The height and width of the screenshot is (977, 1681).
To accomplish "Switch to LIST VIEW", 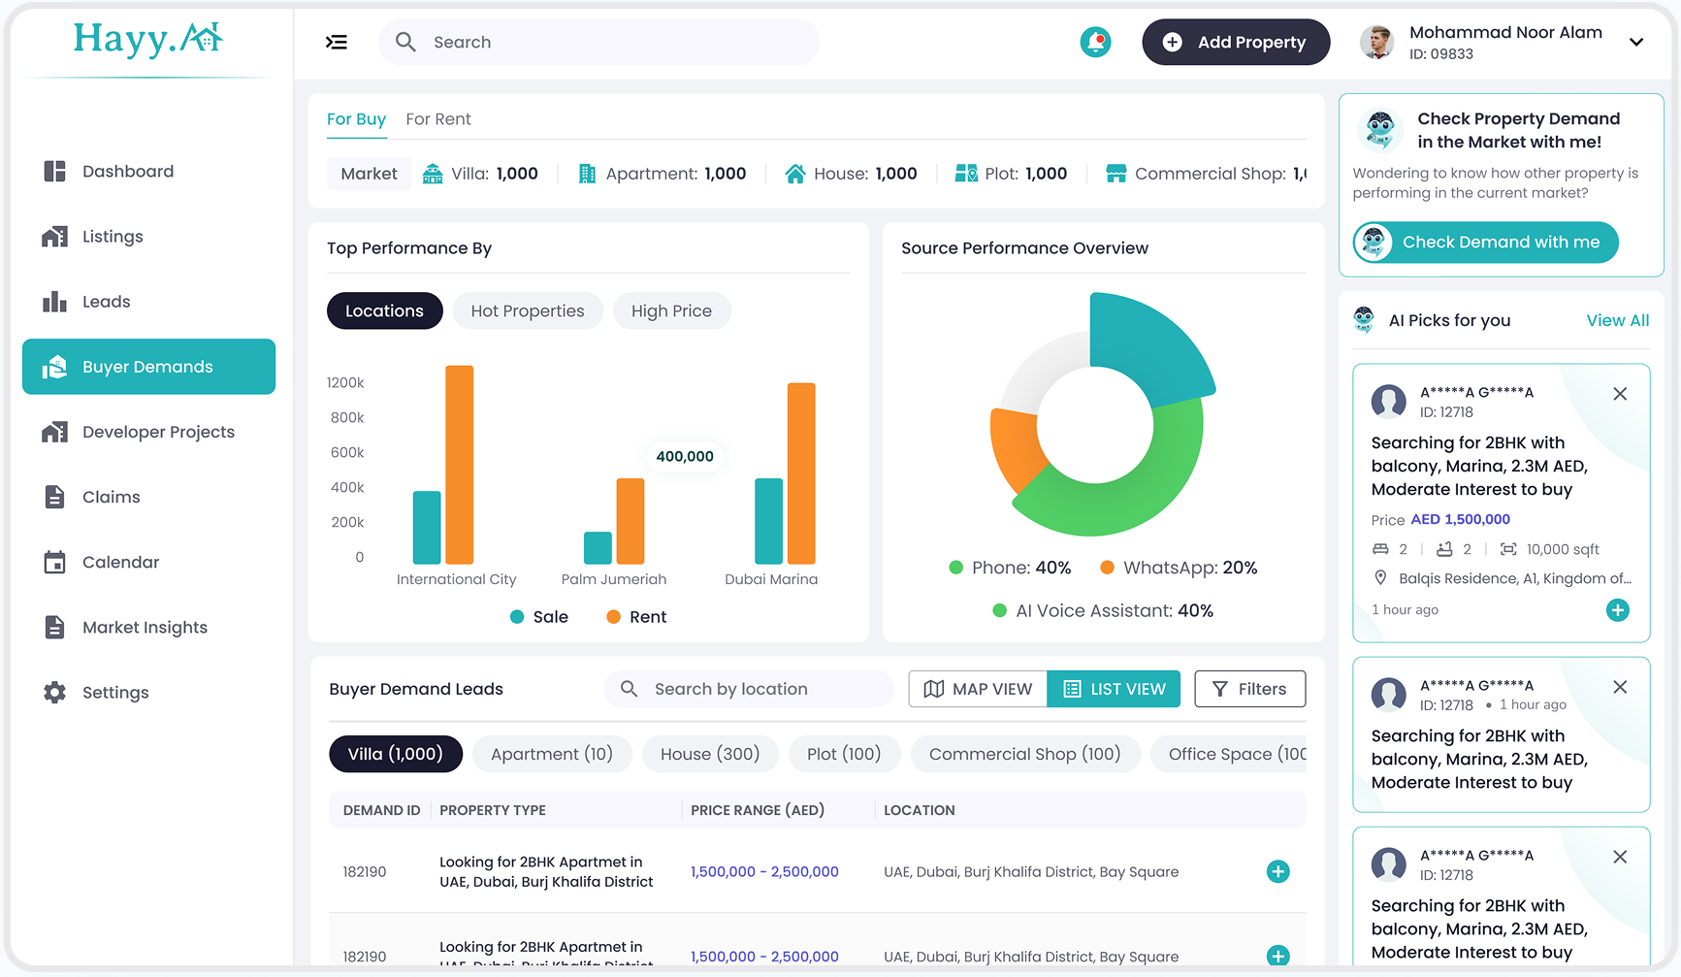I will 1114,689.
